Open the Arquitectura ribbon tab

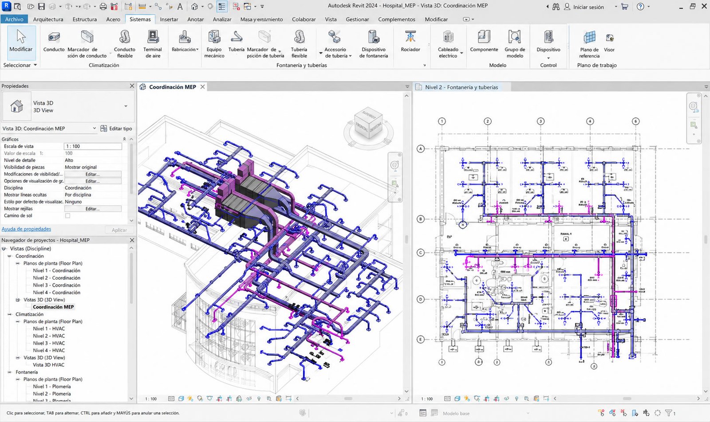point(48,19)
